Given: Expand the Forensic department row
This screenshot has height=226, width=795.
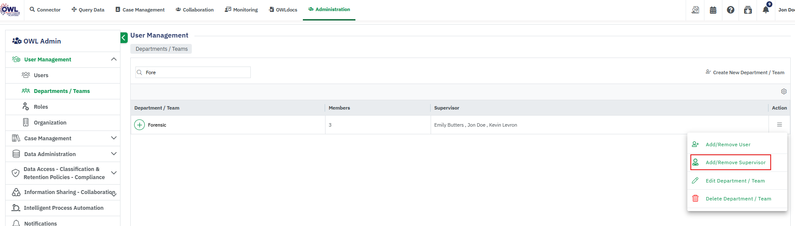Looking at the screenshot, I should (x=140, y=125).
